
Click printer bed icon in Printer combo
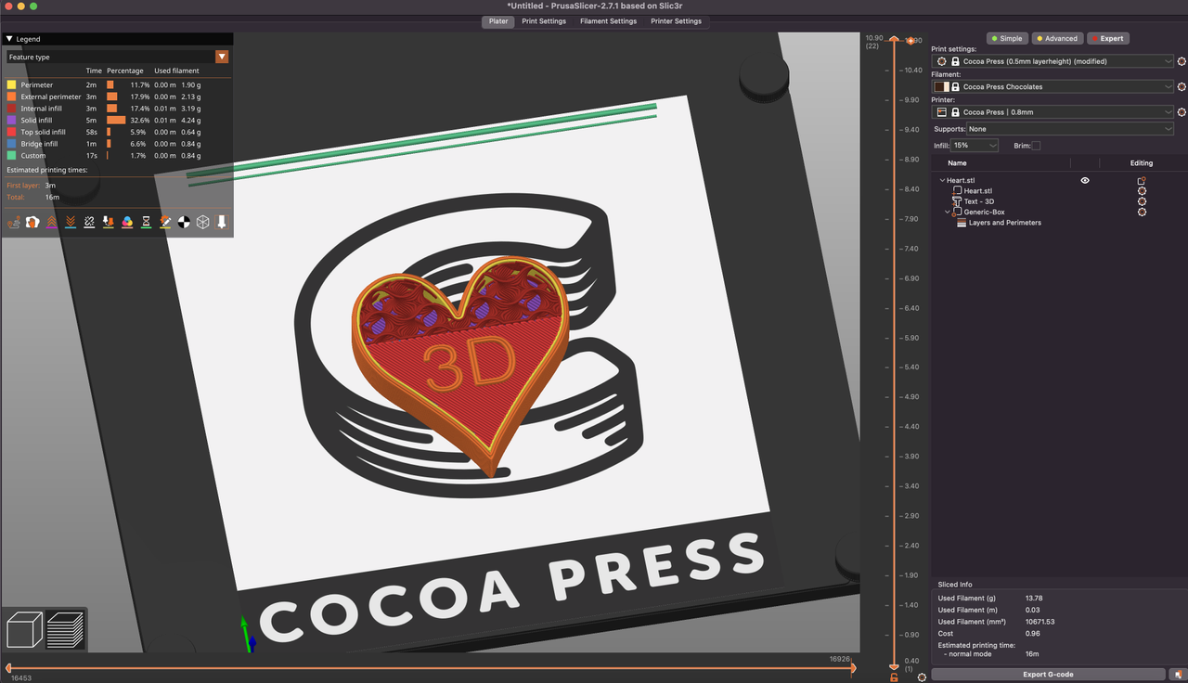(x=942, y=112)
